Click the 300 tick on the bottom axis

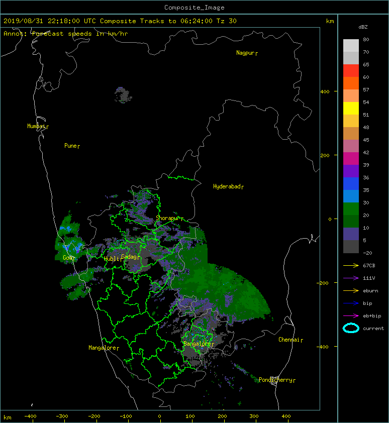click(x=254, y=416)
